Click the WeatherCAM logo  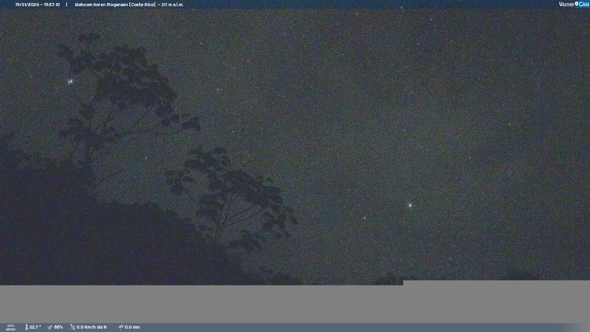573,4
